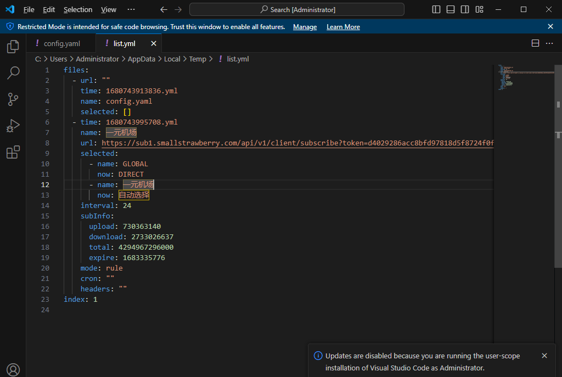562x377 pixels.
Task: Open the Run and Debug view
Action: (x=13, y=126)
